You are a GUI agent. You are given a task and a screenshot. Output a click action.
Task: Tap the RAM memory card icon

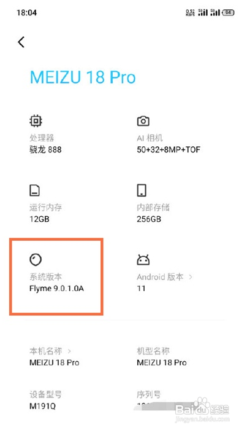pos(34,190)
